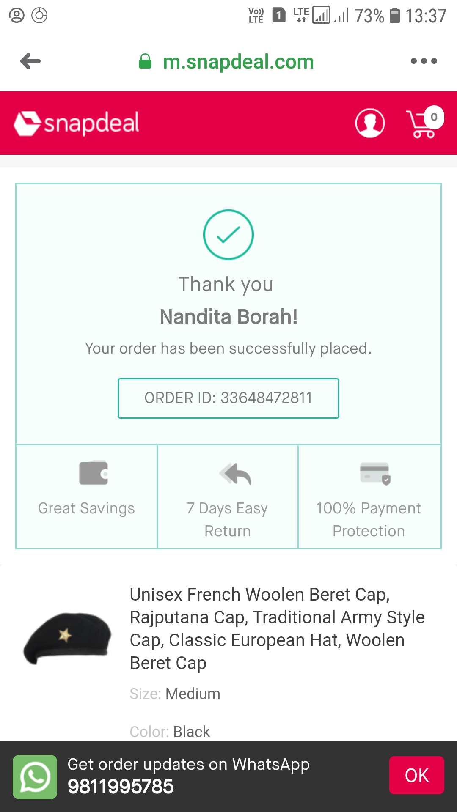Viewport: 457px width, 812px height.
Task: Tap the Great Savings wallet icon
Action: [x=94, y=473]
